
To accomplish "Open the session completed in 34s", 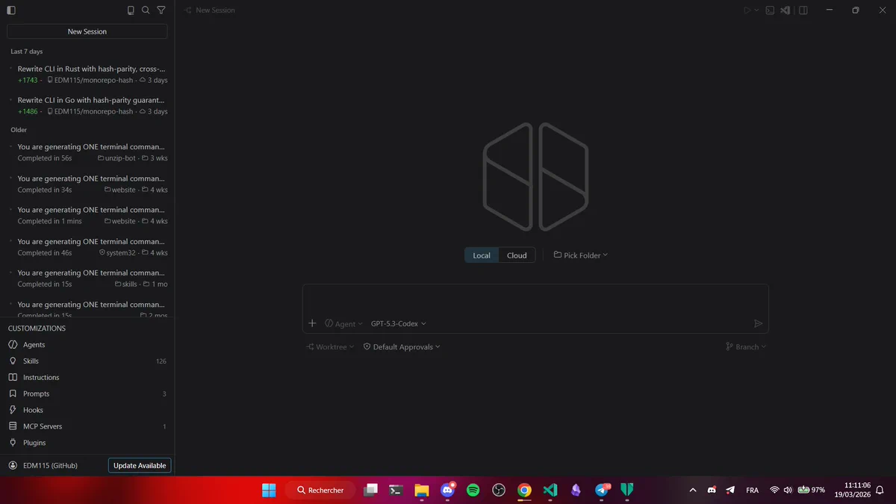I will coord(87,184).
